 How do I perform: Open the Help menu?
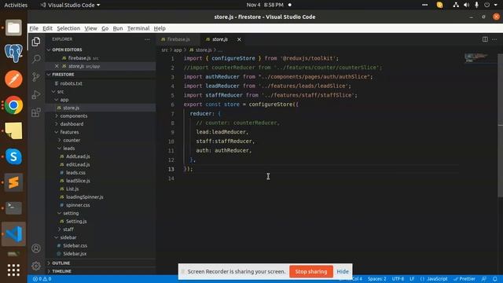coord(160,28)
